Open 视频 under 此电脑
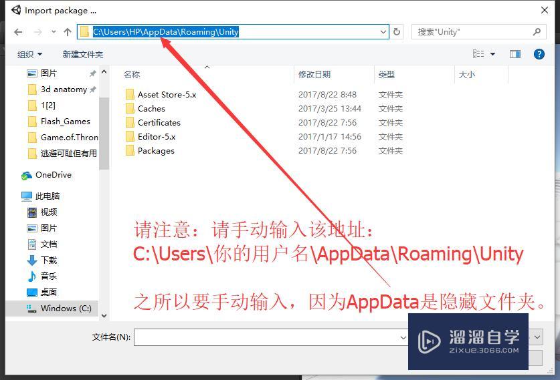The image size is (560, 380). point(42,212)
